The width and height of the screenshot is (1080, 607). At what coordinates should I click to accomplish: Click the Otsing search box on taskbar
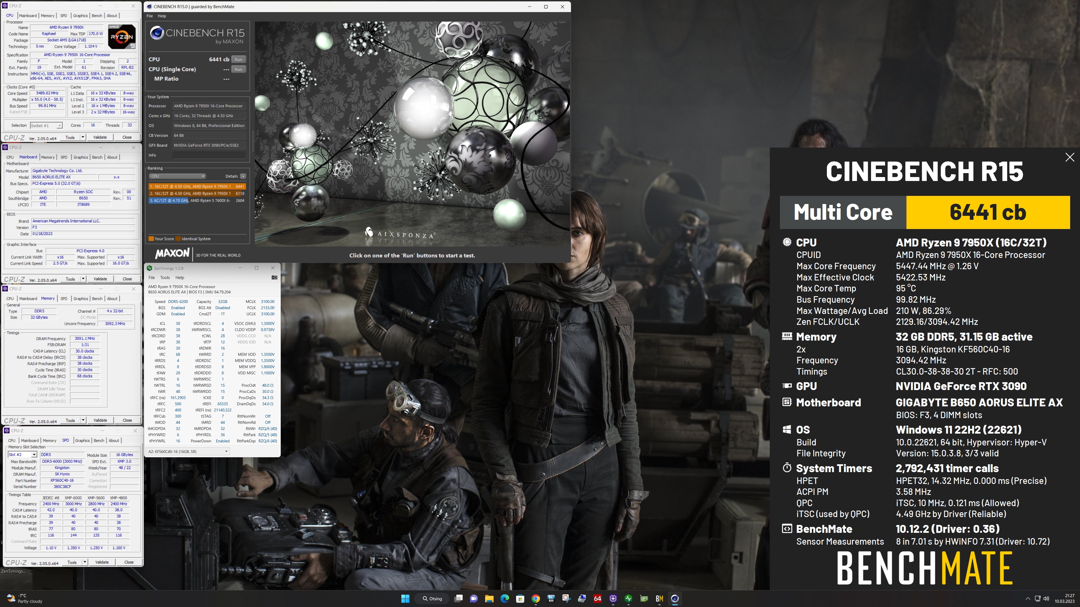click(432, 599)
